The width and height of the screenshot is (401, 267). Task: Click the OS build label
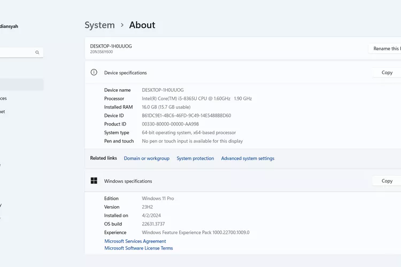pos(113,224)
